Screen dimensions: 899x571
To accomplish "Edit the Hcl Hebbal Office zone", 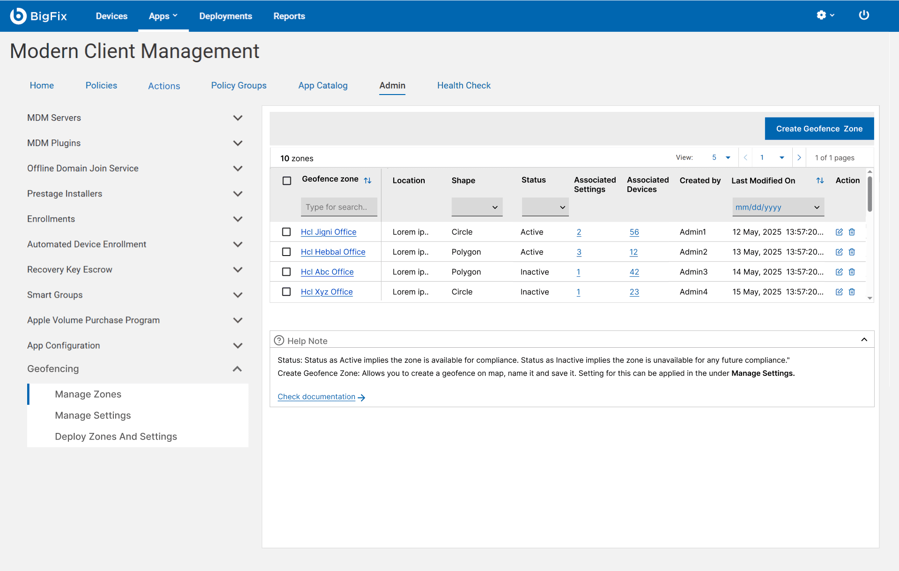I will click(x=839, y=252).
